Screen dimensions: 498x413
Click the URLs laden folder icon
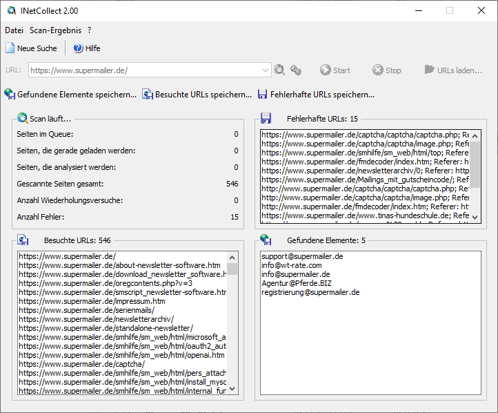pyautogui.click(x=430, y=70)
